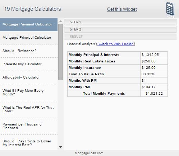This screenshot has width=179, height=156.
Task: Select Mortgage Payment Calculator
Action: click(x=29, y=24)
